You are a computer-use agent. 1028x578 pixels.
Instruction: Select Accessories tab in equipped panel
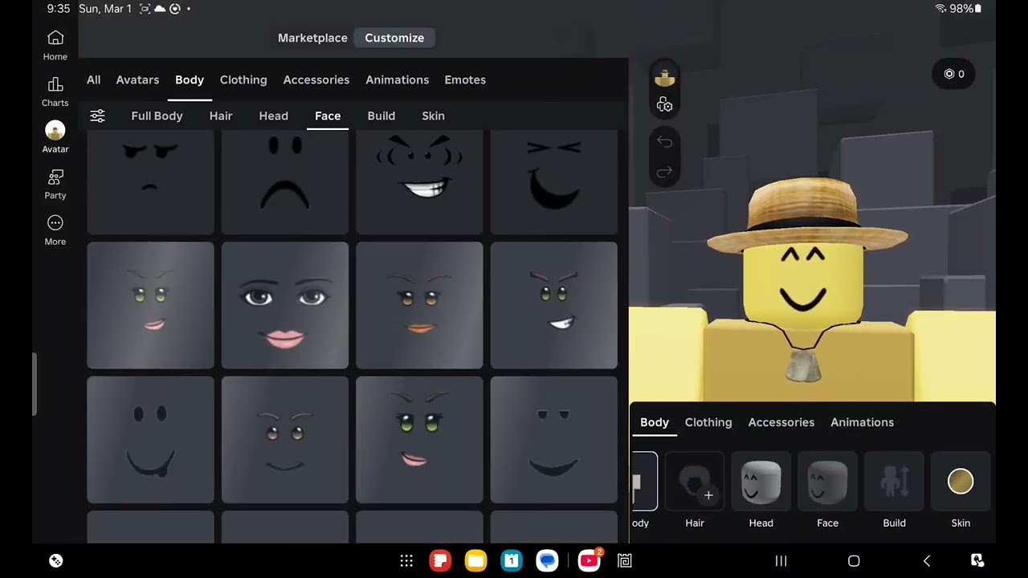781,422
